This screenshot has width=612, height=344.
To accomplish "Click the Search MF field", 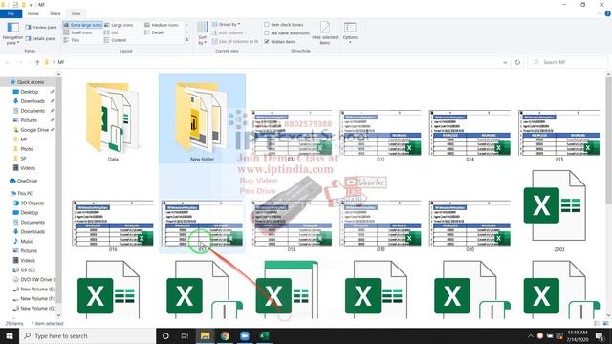I will (x=568, y=62).
